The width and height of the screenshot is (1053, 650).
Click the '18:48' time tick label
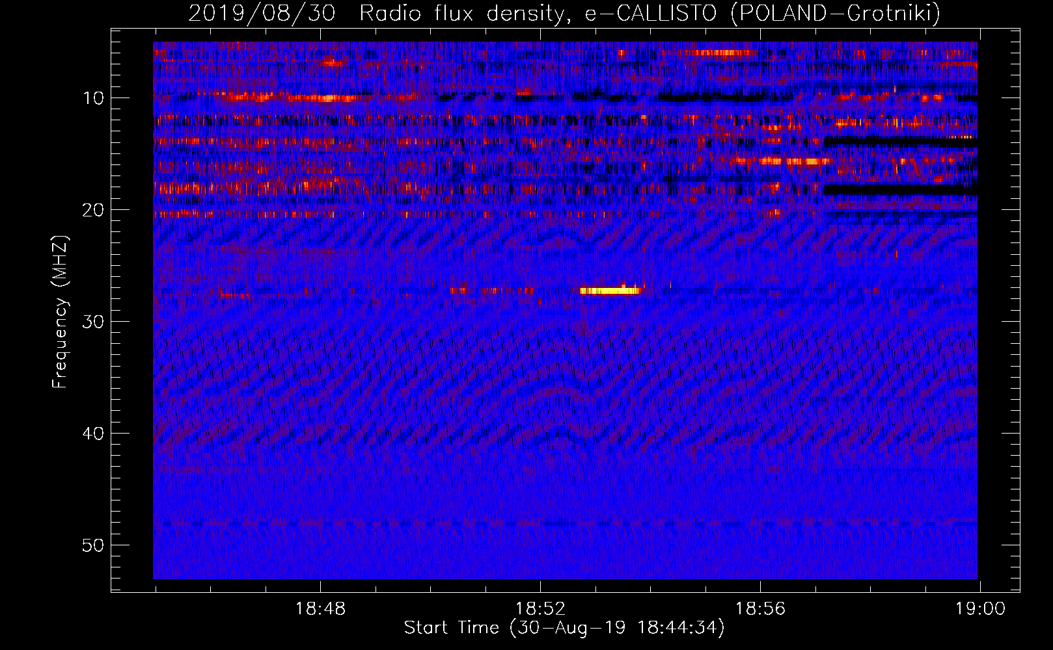coord(321,609)
